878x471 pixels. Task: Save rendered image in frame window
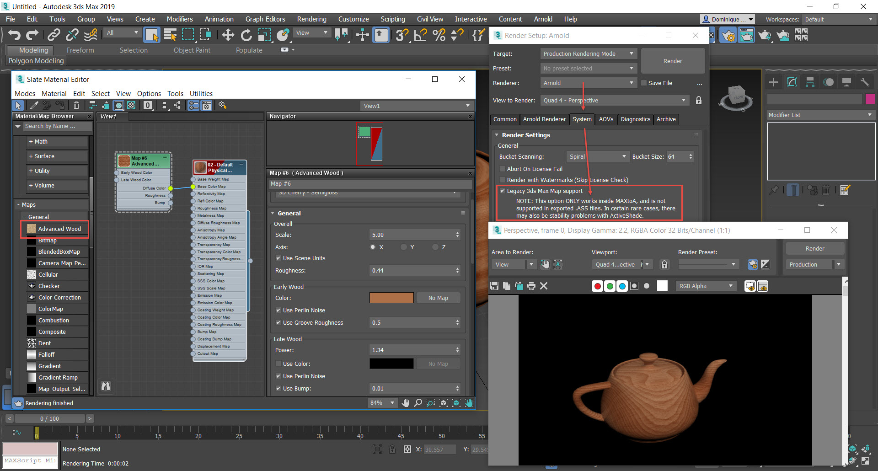[494, 286]
